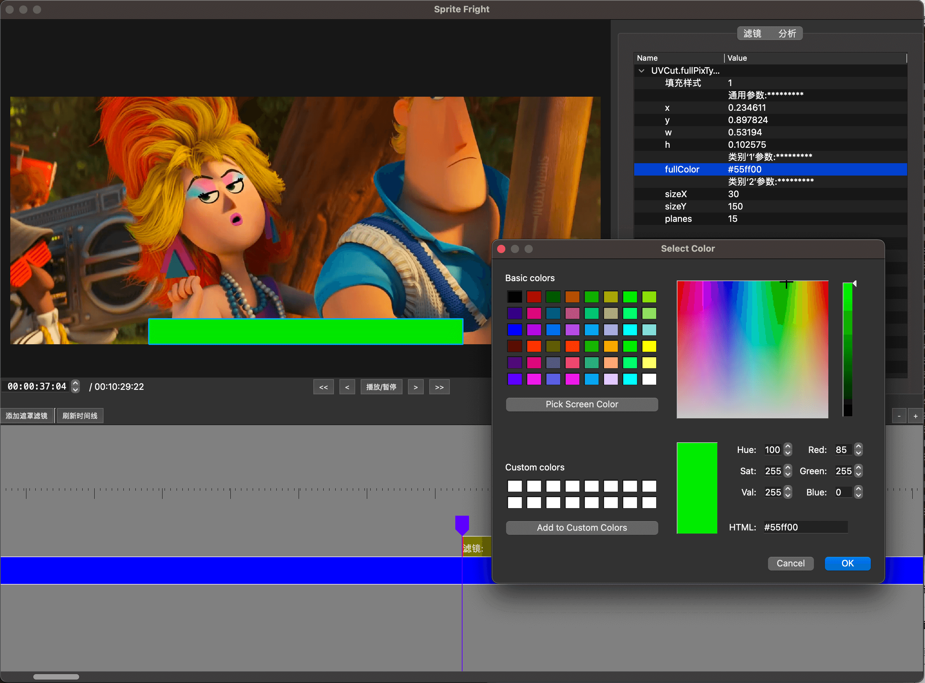Image resolution: width=925 pixels, height=683 pixels.
Task: Click the Blue value field
Action: coord(844,492)
